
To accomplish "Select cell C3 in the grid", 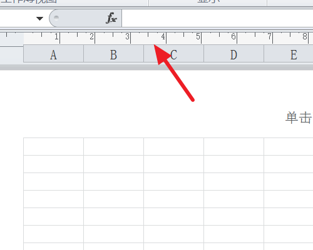I will pyautogui.click(x=174, y=181).
